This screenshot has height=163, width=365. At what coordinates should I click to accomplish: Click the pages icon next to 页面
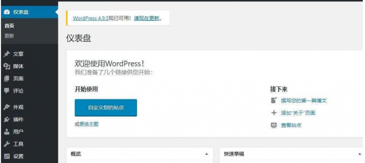(6, 79)
